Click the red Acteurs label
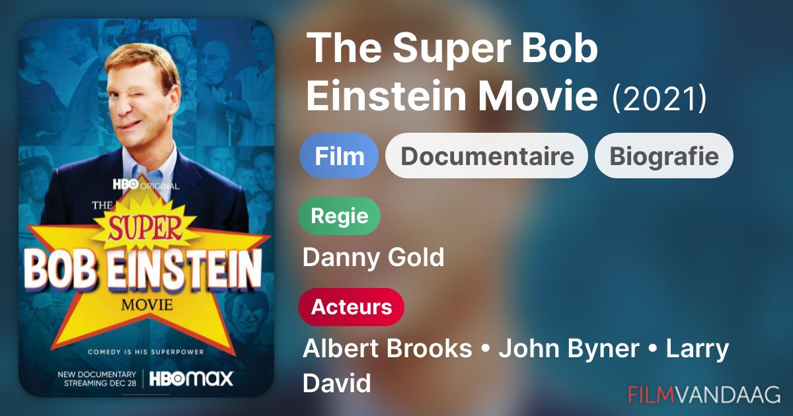The width and height of the screenshot is (793, 416). (x=352, y=307)
